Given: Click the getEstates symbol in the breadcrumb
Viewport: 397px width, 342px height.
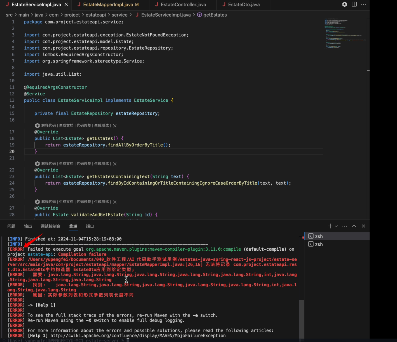Looking at the screenshot, I should coord(215,15).
